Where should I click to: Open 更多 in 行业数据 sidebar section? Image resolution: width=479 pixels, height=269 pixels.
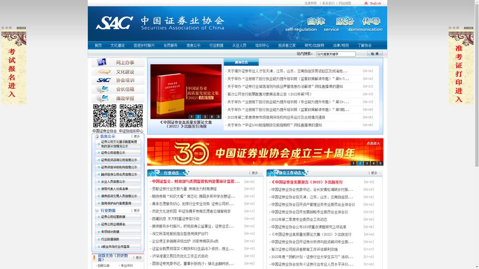(137, 210)
